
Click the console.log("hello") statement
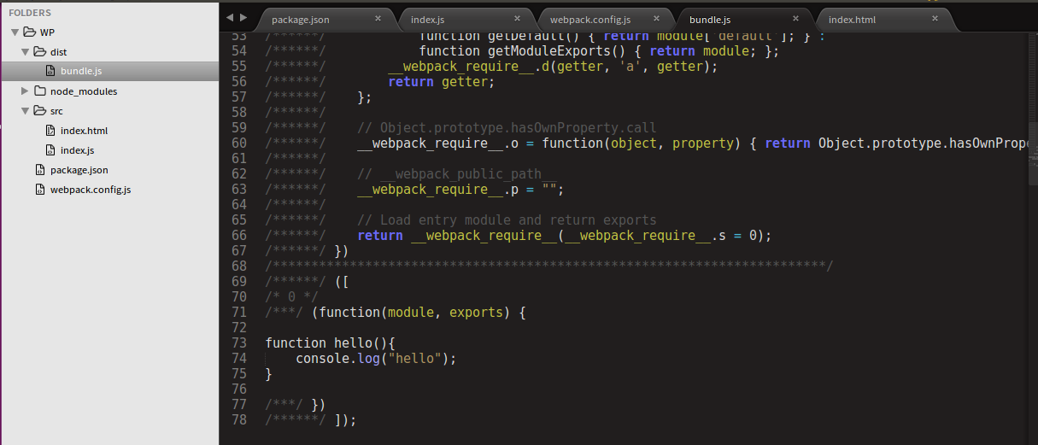(377, 358)
